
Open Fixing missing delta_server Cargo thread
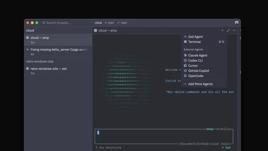(58, 52)
